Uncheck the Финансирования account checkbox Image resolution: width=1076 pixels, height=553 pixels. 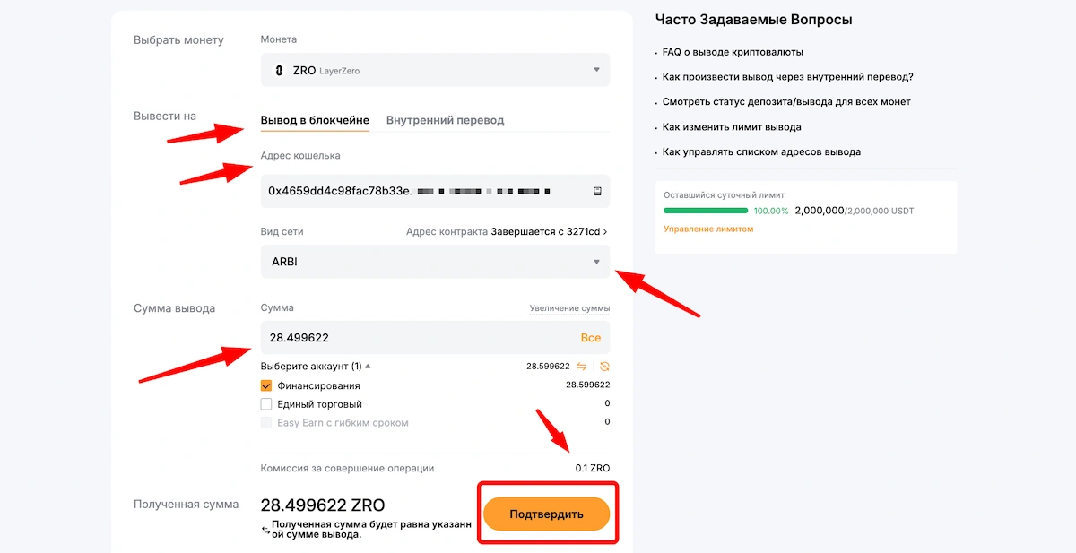coord(265,385)
